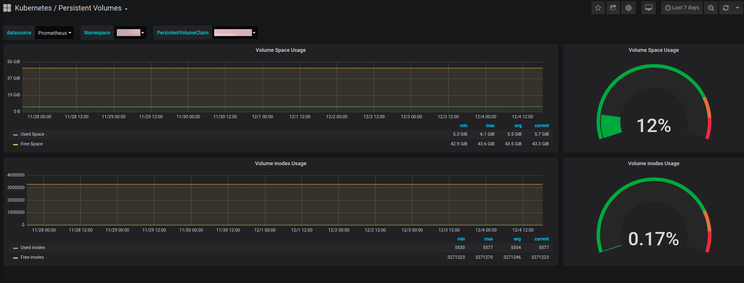Open the Volume Space Usage graph panel title menu
744x283 pixels.
pyautogui.click(x=280, y=50)
